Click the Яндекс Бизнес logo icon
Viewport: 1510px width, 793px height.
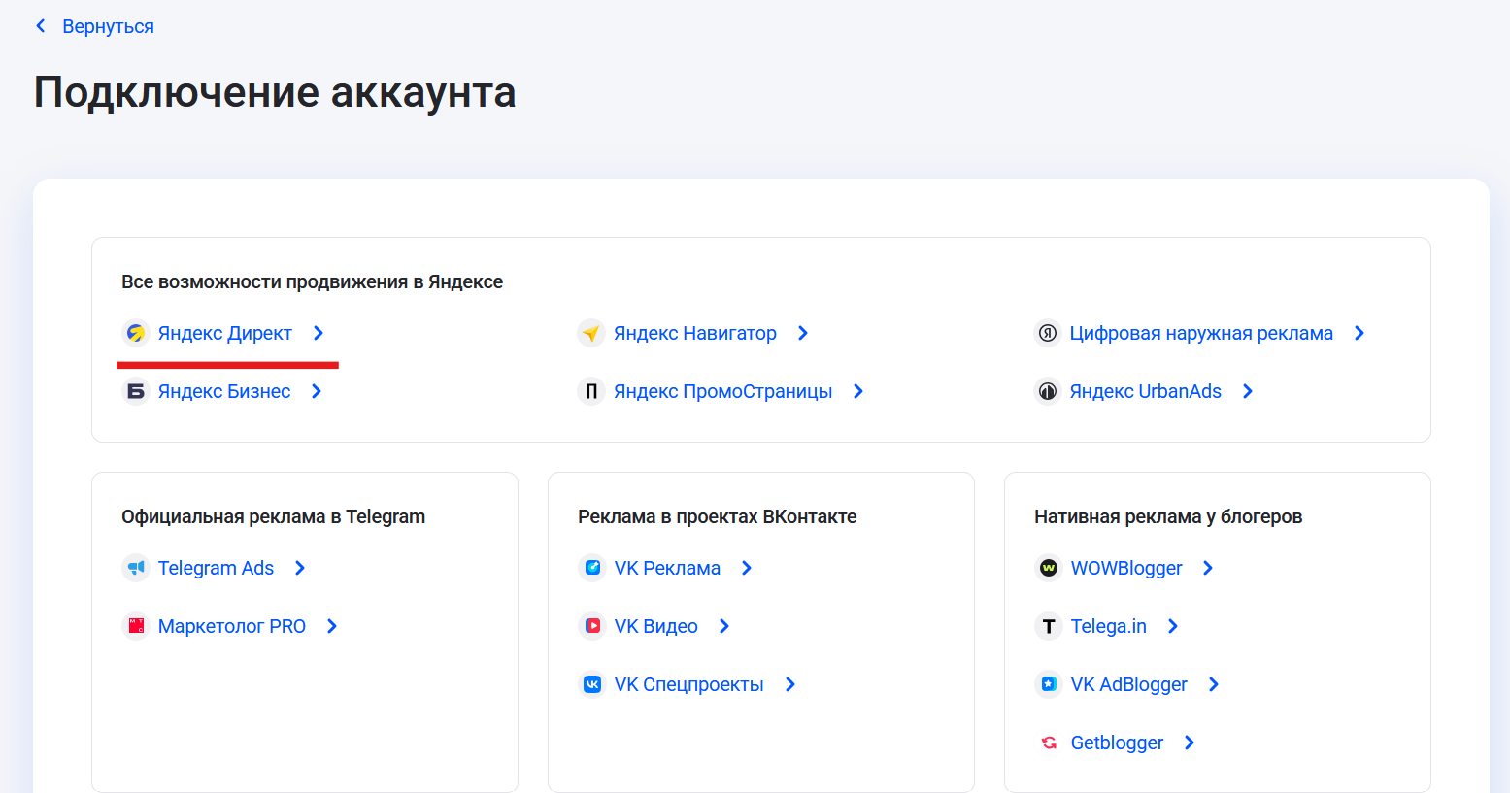tap(136, 391)
